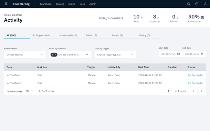Click the success rate emoji icon

click(202, 17)
